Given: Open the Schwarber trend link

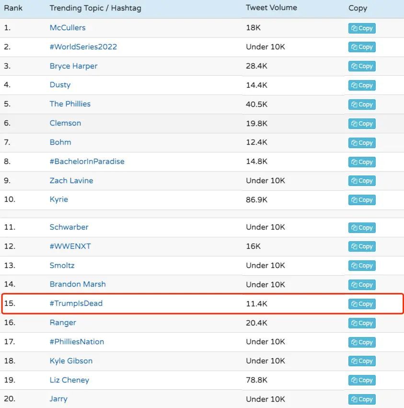Looking at the screenshot, I should (69, 227).
